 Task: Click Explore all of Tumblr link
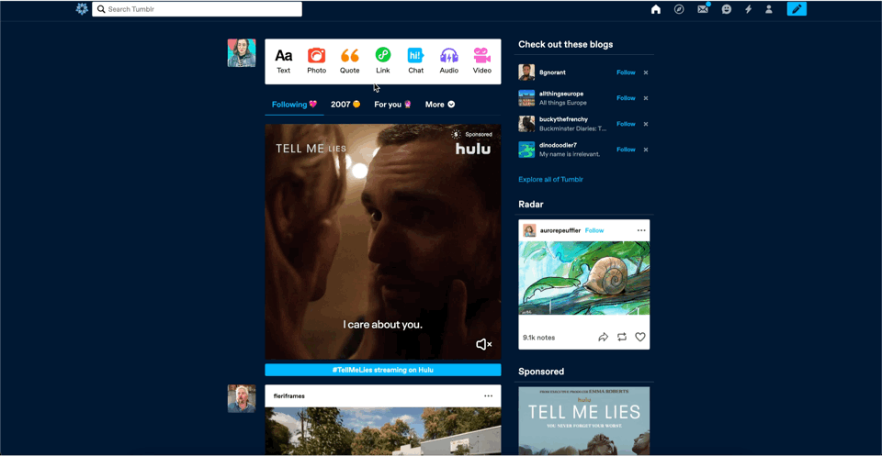coord(550,179)
